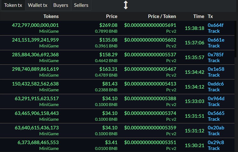238x152 pixels.
Task: Click price per token $0.0000000000005351
Action: pos(150,142)
